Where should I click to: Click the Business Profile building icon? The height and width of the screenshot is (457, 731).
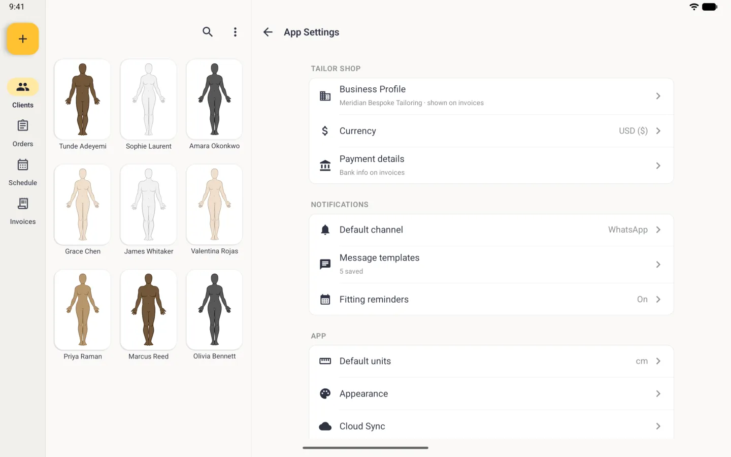[325, 96]
